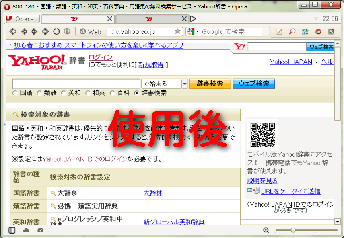Open the URLをケータイに送信 link
The width and height of the screenshot is (344, 238).
[x=290, y=191]
